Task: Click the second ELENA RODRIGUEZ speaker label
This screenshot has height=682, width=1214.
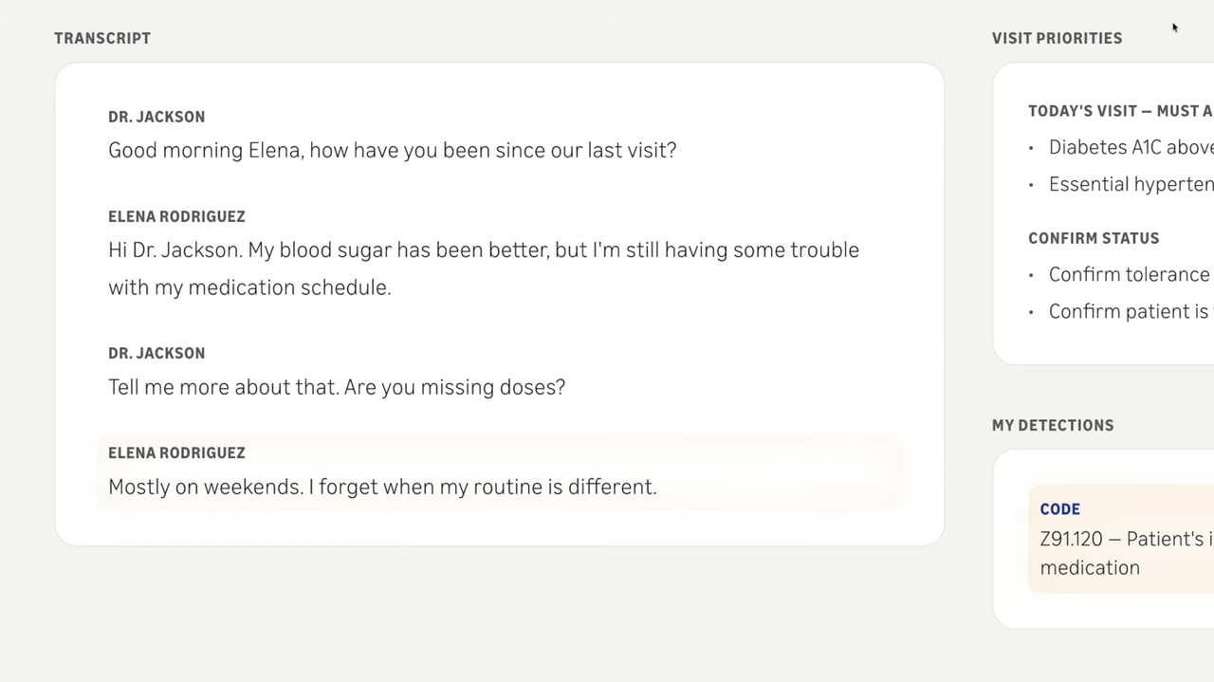Action: click(x=176, y=452)
